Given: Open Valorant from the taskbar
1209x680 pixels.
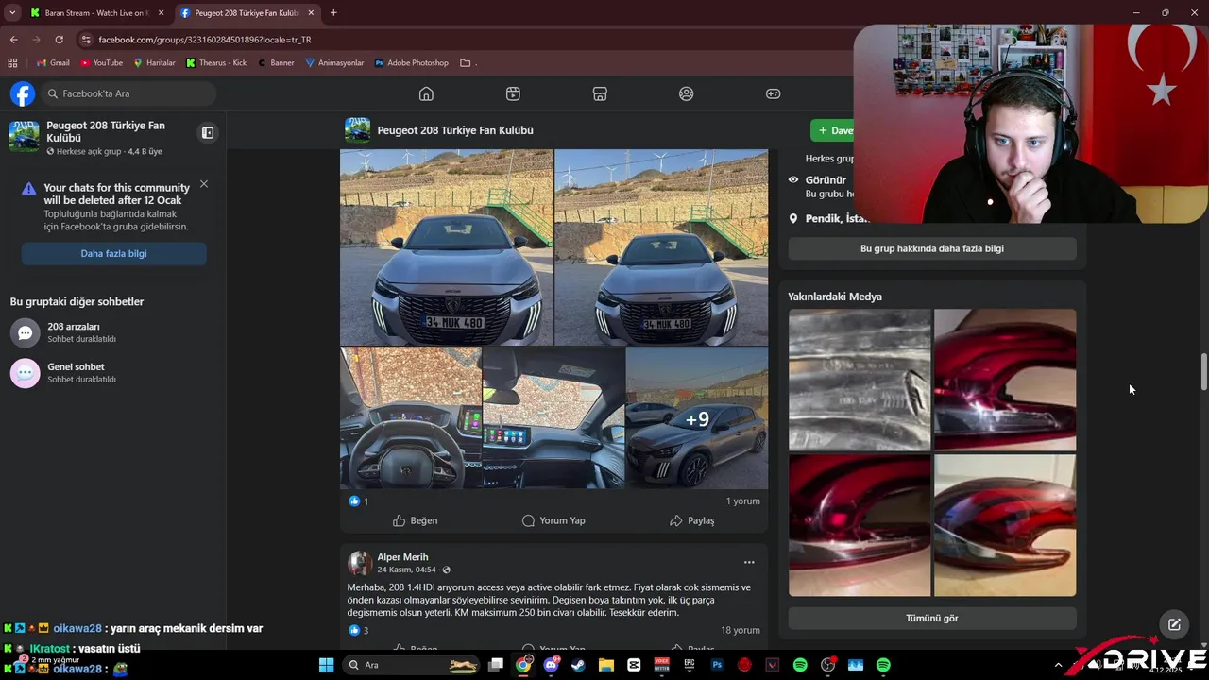Looking at the screenshot, I should tap(773, 665).
